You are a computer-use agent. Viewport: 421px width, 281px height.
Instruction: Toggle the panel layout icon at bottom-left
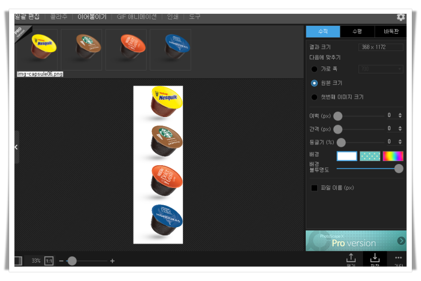coord(18,261)
